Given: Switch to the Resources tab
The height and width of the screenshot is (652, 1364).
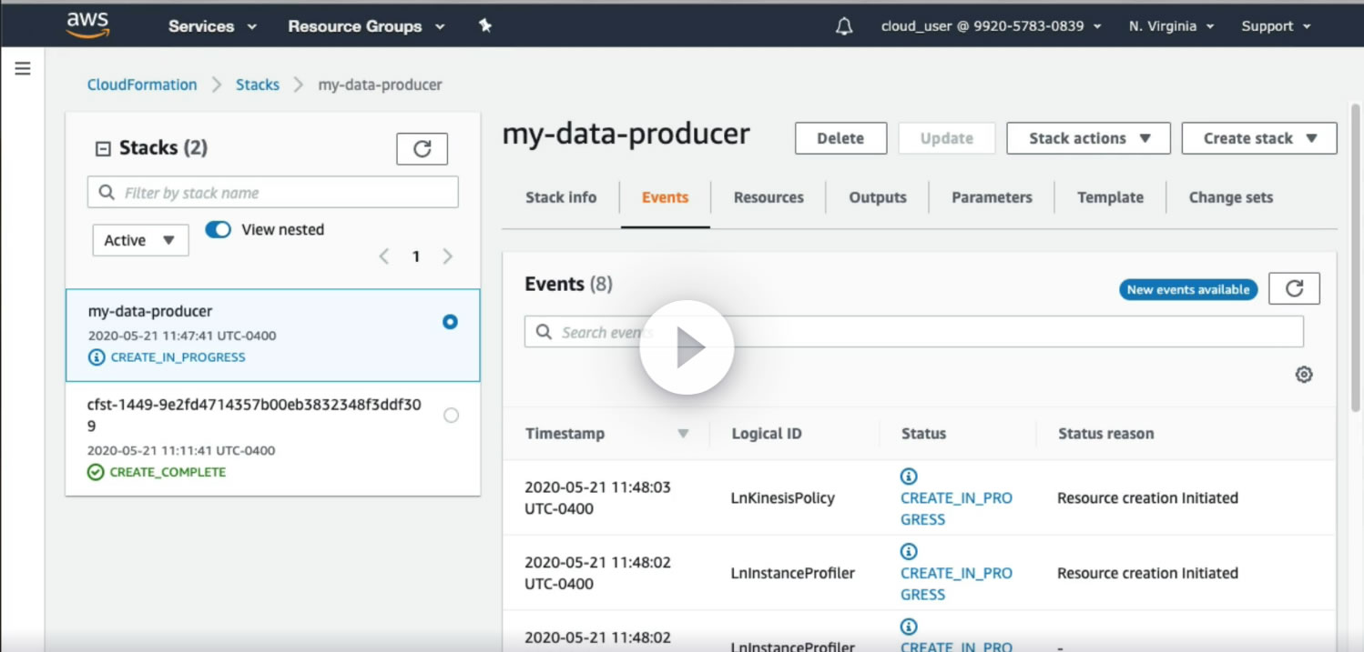Looking at the screenshot, I should pos(769,197).
